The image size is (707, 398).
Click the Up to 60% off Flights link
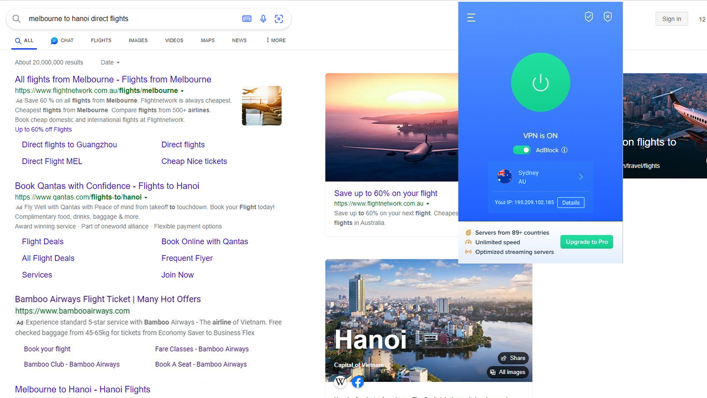[43, 129]
